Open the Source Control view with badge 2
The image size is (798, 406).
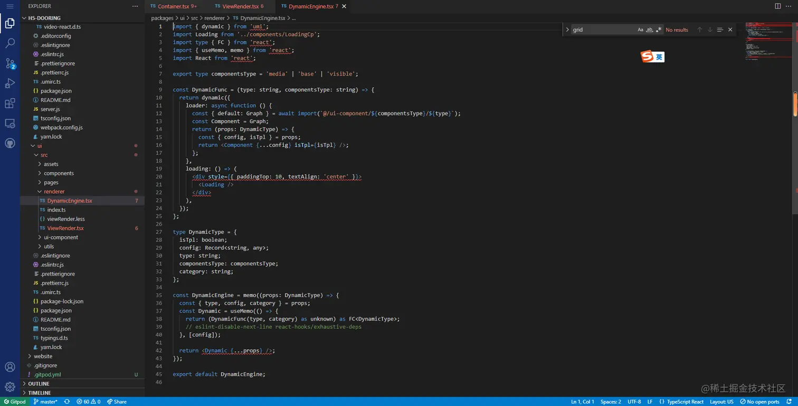[10, 64]
